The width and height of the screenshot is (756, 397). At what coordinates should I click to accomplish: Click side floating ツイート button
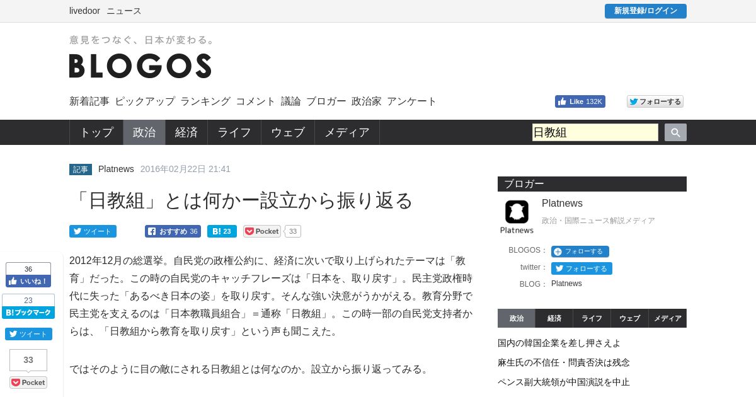tap(28, 334)
